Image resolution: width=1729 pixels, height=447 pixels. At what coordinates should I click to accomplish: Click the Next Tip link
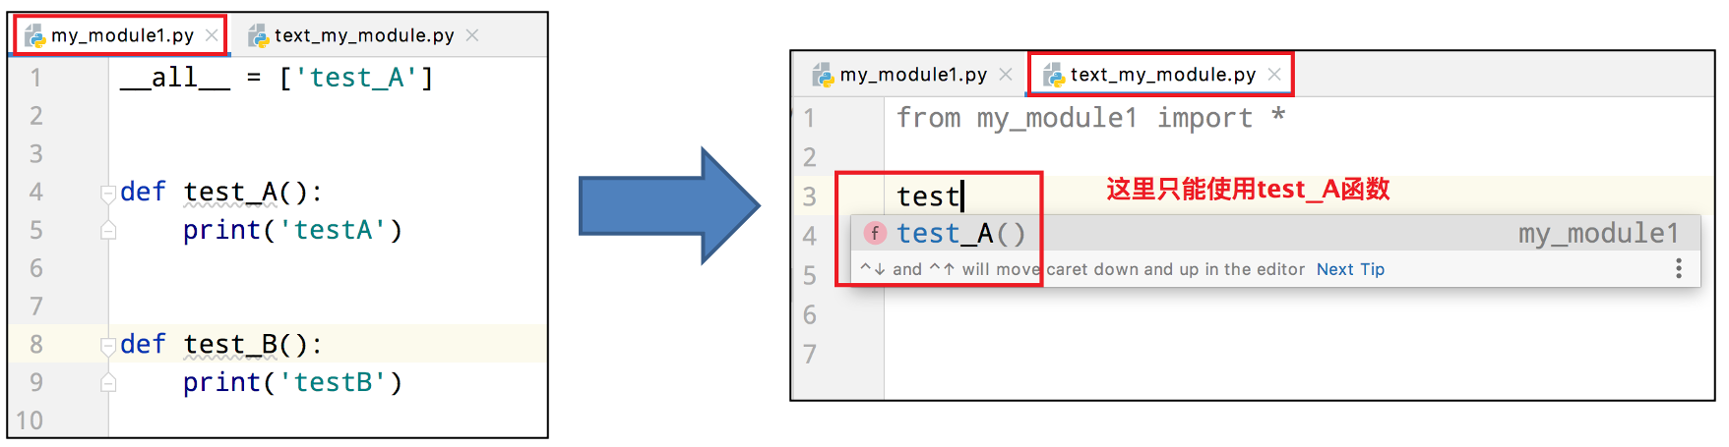[1350, 269]
